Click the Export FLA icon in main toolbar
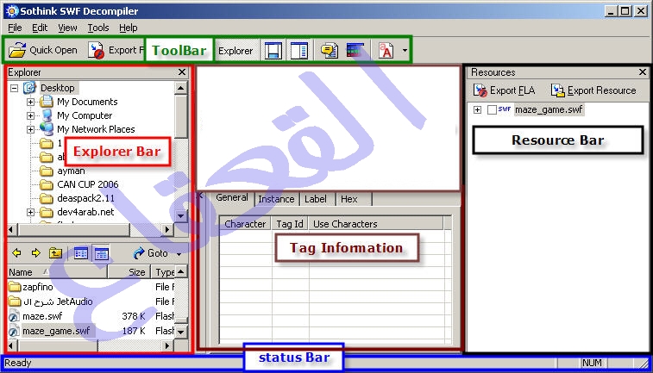The width and height of the screenshot is (653, 373). pyautogui.click(x=97, y=51)
